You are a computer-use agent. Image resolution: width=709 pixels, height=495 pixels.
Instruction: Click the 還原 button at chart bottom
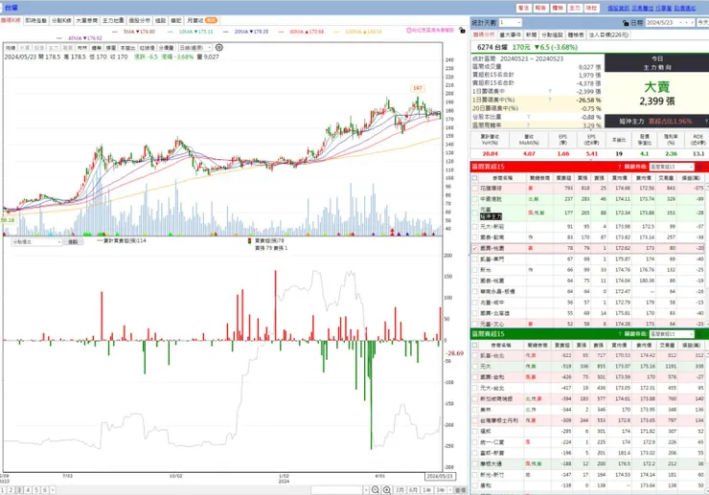pyautogui.click(x=460, y=490)
